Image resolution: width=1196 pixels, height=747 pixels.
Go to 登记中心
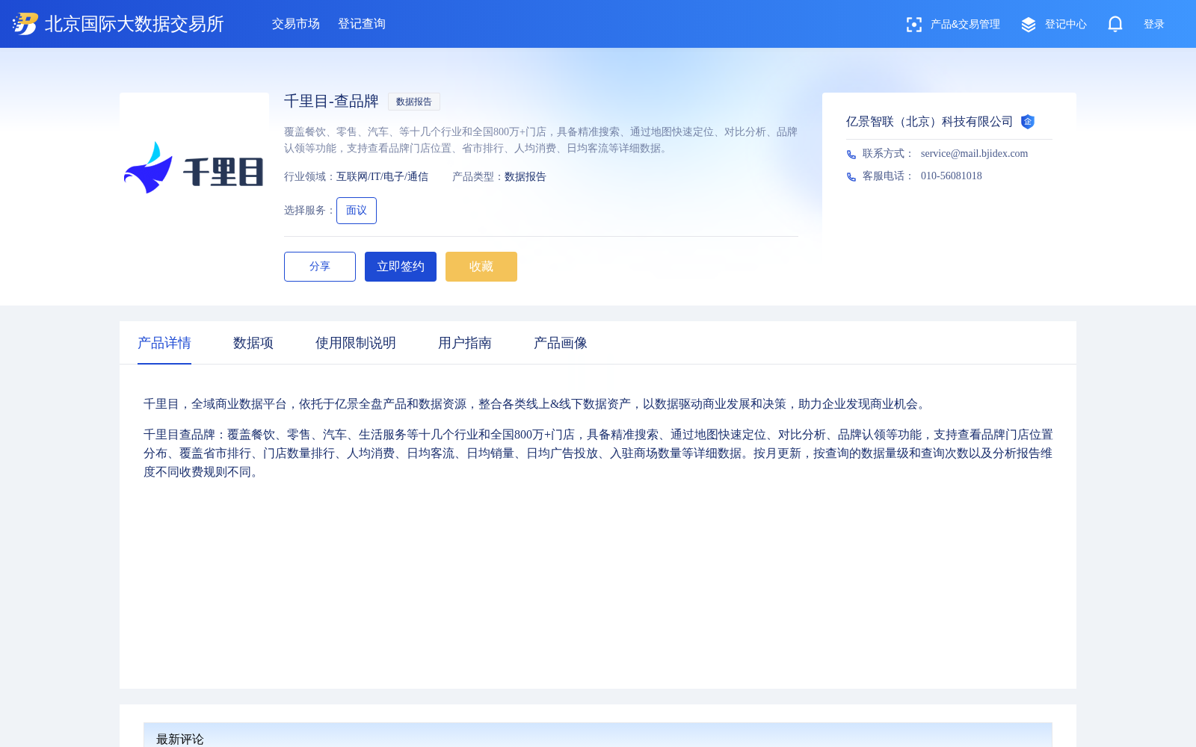pos(1065,25)
